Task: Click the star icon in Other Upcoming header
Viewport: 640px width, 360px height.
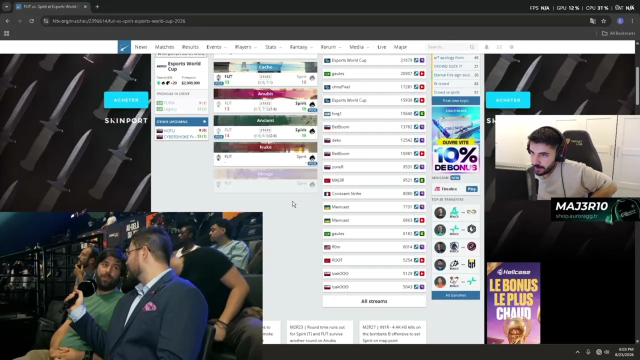Action: [204, 121]
